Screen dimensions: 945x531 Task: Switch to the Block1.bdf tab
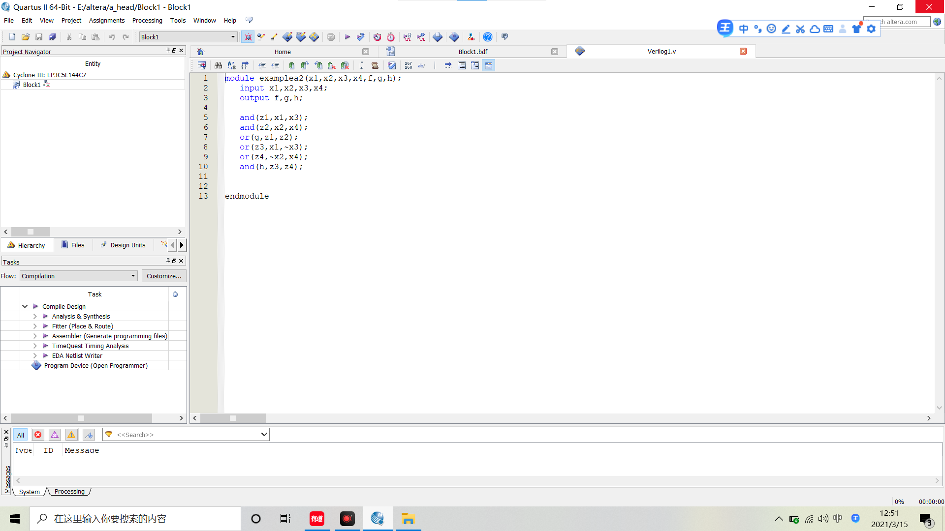472,52
